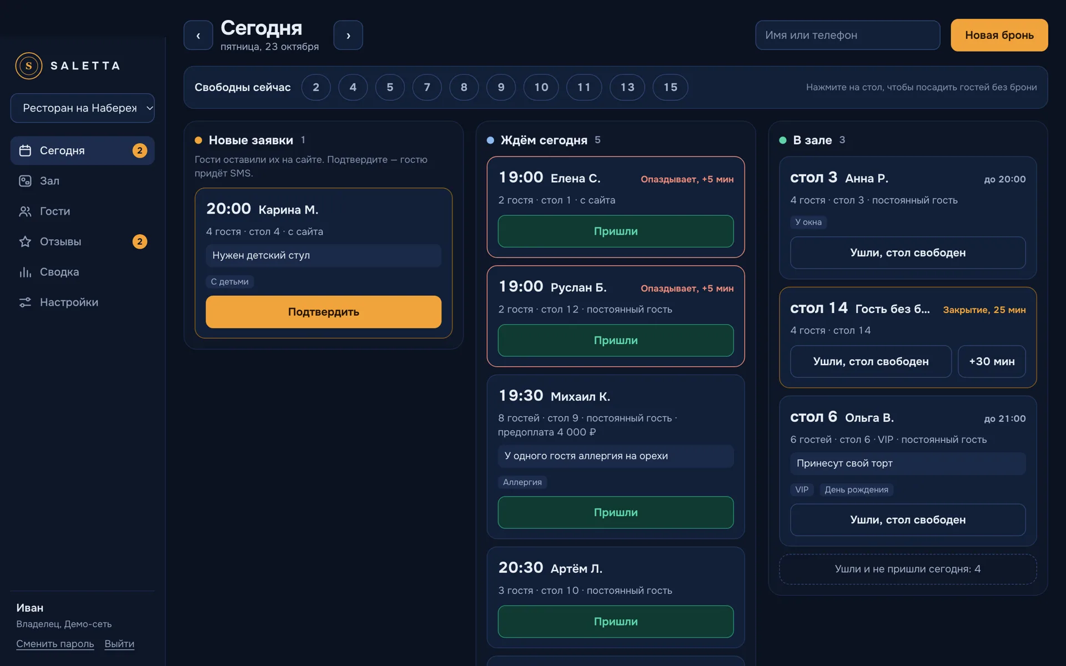The width and height of the screenshot is (1066, 666).
Task: Expand Ушли и не пришли сегодня: 4
Action: (908, 569)
